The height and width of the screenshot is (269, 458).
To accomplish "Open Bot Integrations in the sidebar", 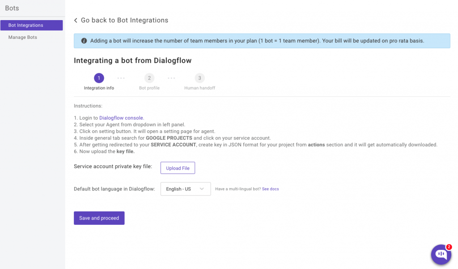I will click(x=32, y=25).
